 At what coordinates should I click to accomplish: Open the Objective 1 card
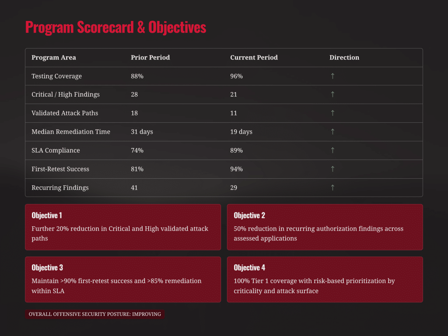point(123,227)
